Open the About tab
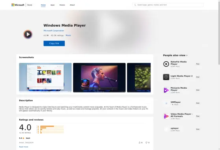The image size is (220, 150). [72, 5]
